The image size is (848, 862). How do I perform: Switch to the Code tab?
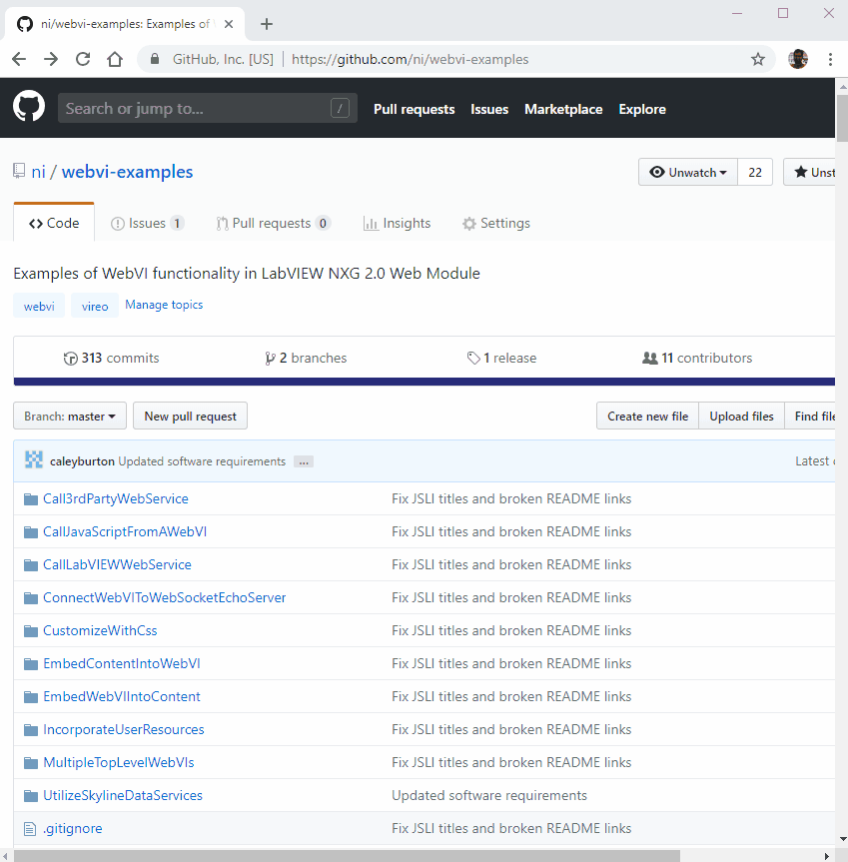pos(54,223)
